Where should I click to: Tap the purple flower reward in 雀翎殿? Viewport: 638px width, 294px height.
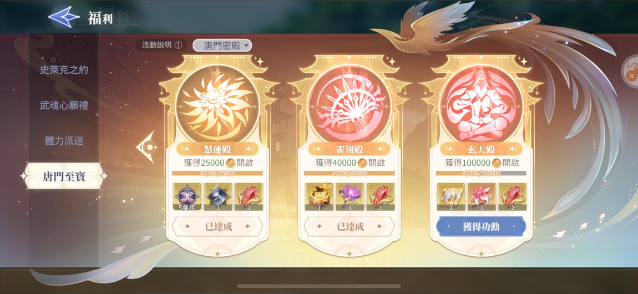click(x=350, y=197)
